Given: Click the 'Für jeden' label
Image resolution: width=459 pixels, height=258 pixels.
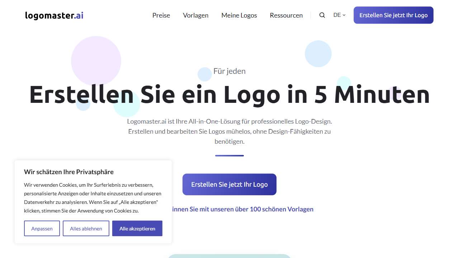Looking at the screenshot, I should 229,71.
